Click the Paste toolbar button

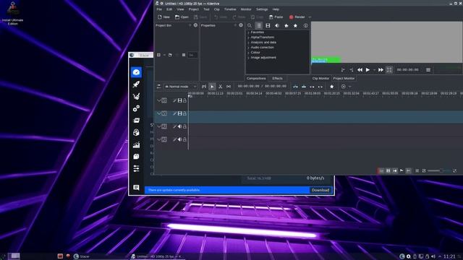276,17
